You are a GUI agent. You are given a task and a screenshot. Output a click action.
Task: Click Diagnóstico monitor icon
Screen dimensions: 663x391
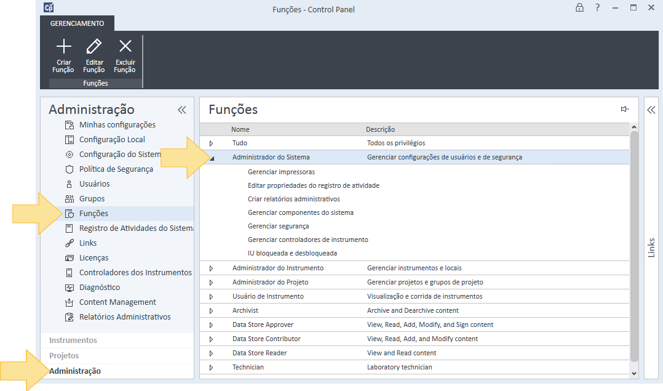pos(69,288)
